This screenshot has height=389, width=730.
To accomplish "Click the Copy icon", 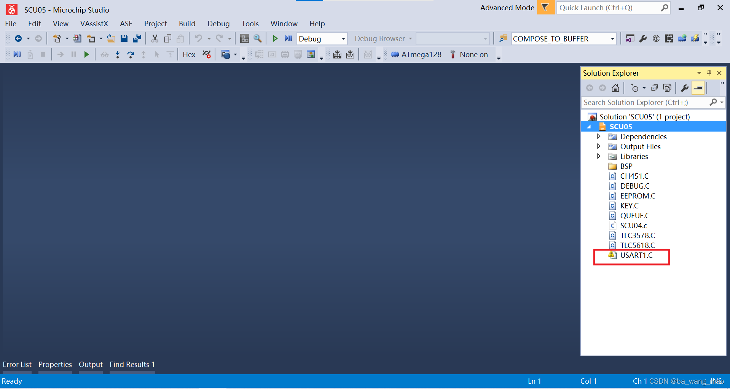I will (167, 38).
